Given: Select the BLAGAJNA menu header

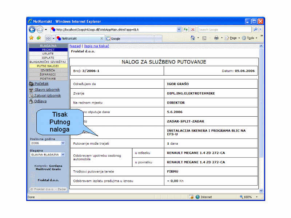Looking at the screenshot, I should click(48, 46).
